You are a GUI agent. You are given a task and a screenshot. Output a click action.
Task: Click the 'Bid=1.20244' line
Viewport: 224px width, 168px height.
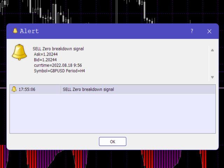(x=45, y=60)
